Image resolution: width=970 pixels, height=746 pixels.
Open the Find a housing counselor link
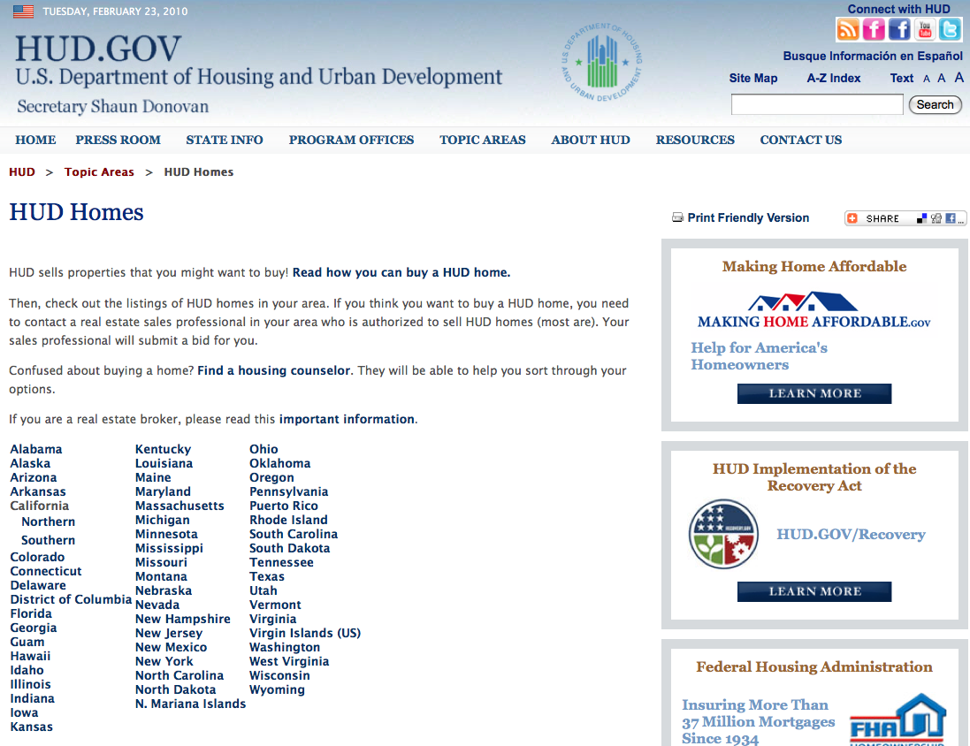coord(276,370)
